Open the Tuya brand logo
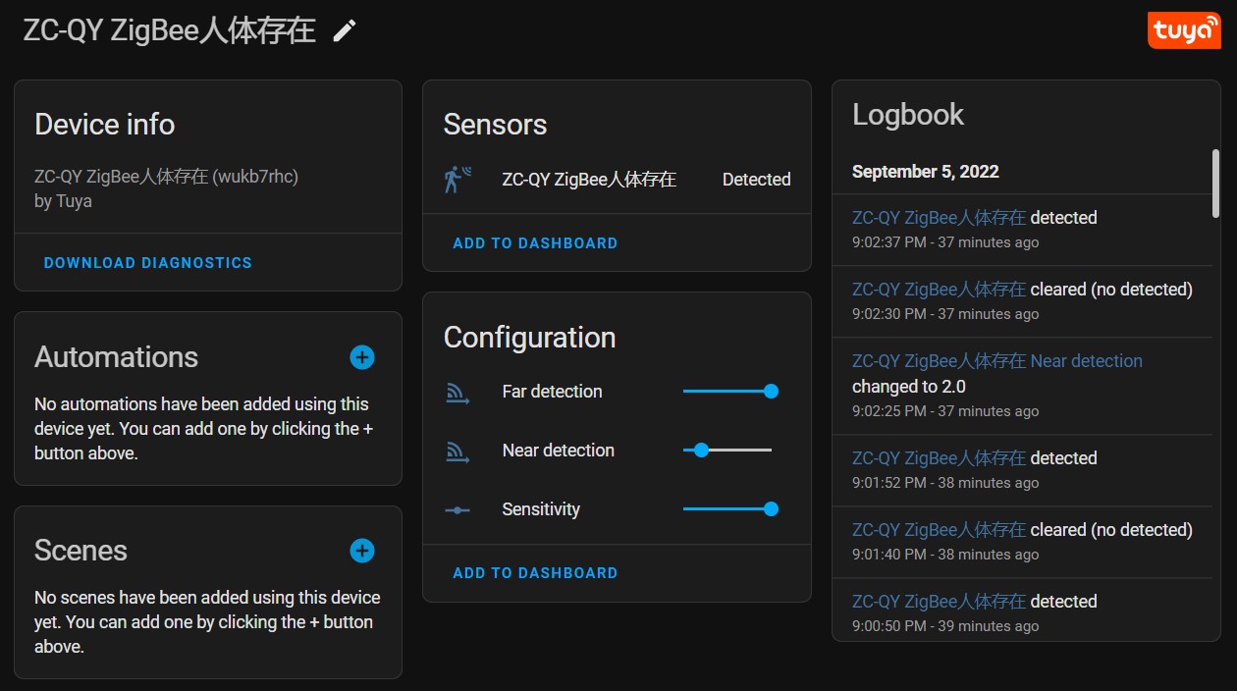 (1184, 30)
